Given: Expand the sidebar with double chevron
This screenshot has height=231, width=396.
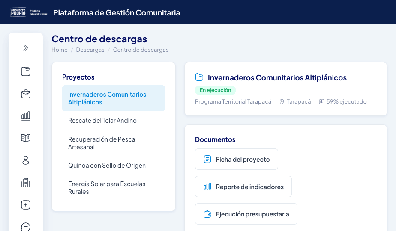Looking at the screenshot, I should 26,48.
